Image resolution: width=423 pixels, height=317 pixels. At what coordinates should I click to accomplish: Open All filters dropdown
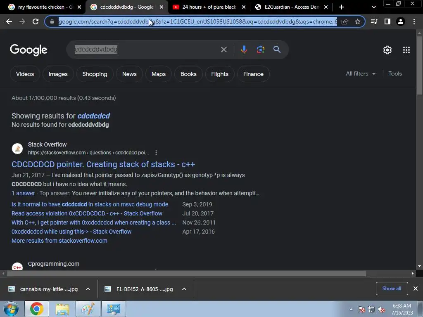pos(361,73)
